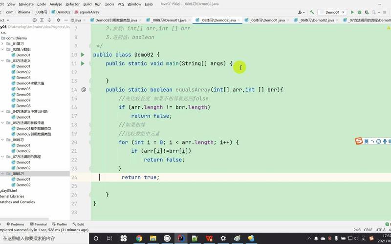Open Chrome from the taskbar
Viewport: 391px width, 244px height.
point(139,238)
